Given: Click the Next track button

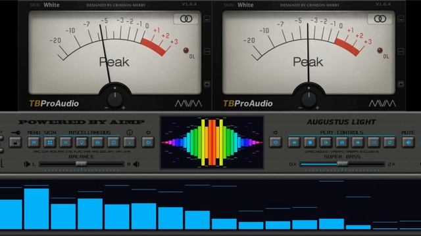Looking at the screenshot, I should coord(358,142).
